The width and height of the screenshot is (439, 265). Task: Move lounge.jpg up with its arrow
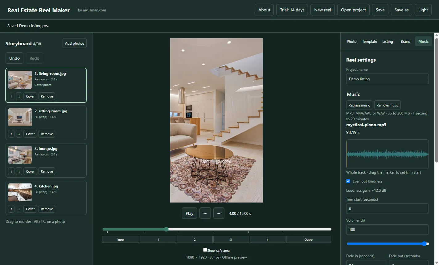tap(11, 171)
